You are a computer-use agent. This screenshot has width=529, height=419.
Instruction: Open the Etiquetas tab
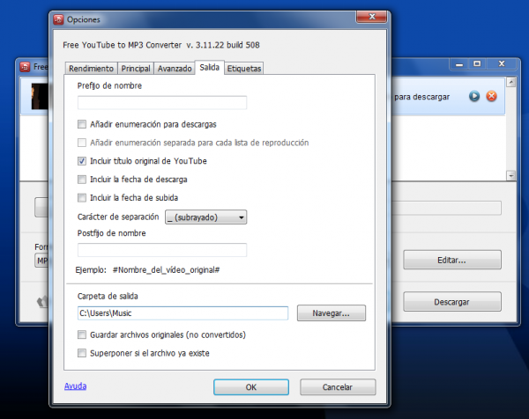click(x=244, y=68)
